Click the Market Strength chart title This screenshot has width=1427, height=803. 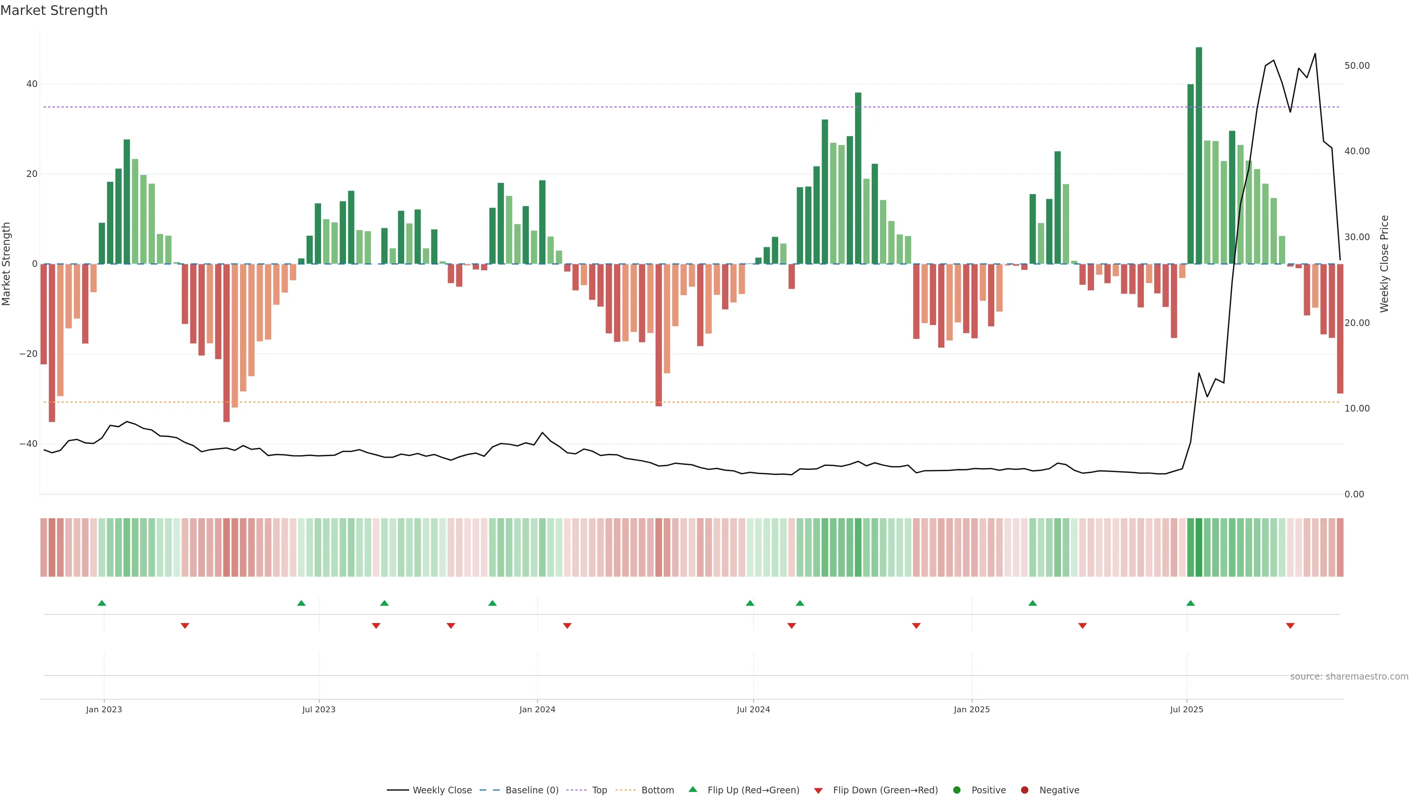[54, 10]
